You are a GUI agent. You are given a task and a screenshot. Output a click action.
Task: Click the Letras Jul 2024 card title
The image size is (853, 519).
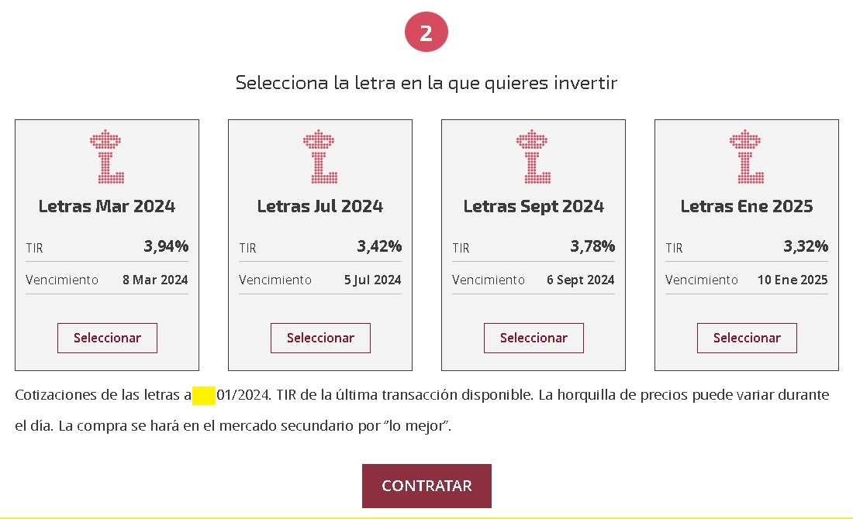point(320,207)
